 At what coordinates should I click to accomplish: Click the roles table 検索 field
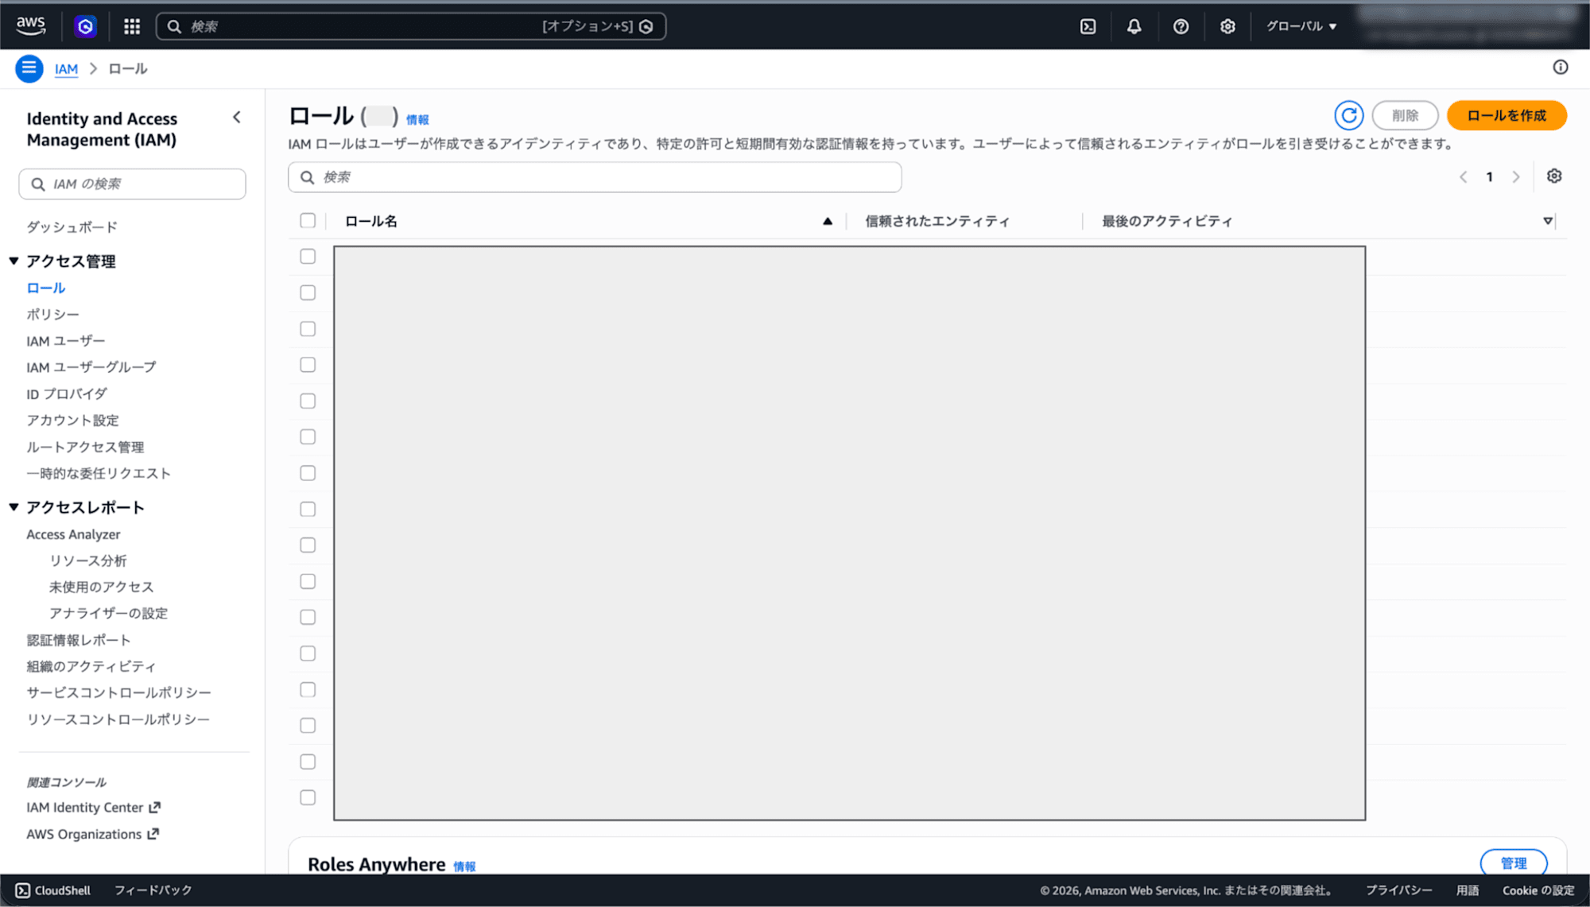click(595, 177)
